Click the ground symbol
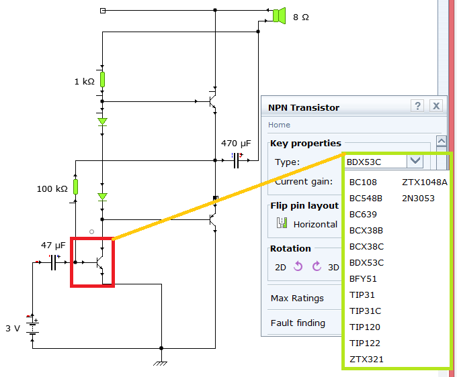 [x=161, y=364]
